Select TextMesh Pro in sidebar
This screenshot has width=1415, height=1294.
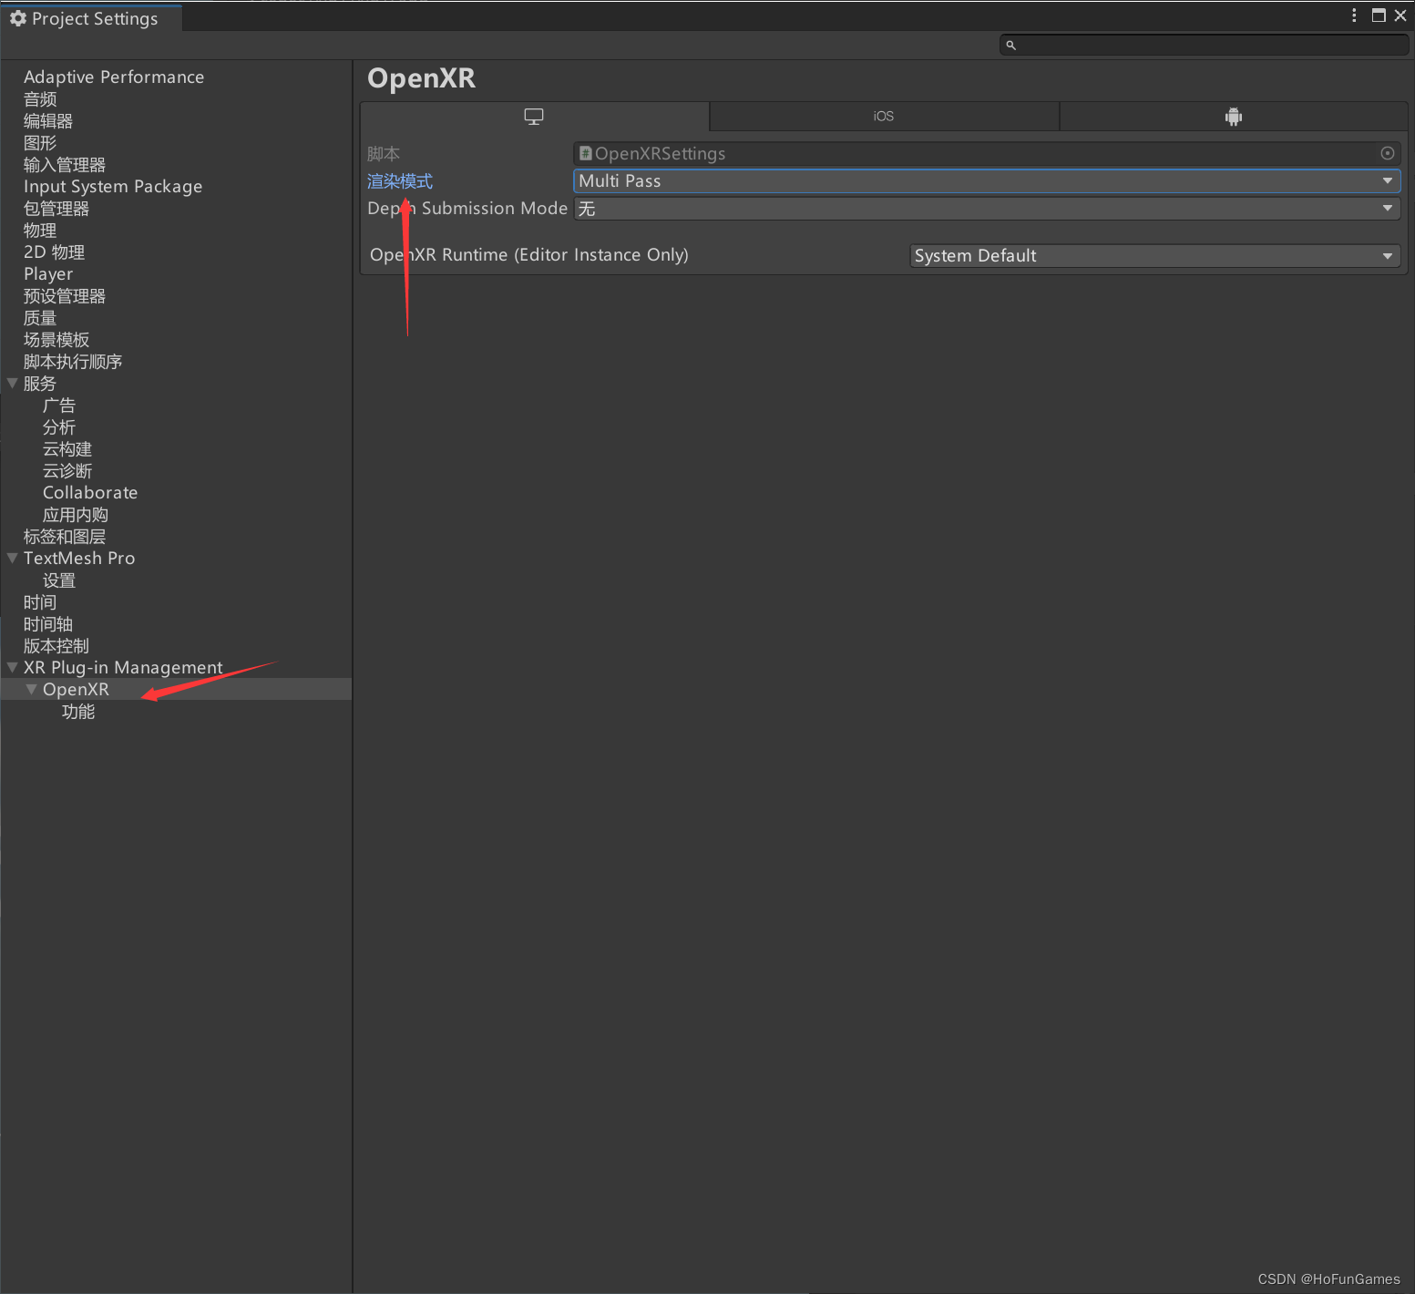pyautogui.click(x=79, y=559)
